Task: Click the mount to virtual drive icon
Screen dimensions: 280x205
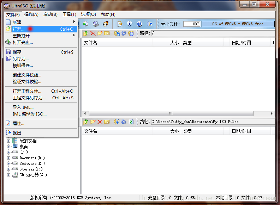Action: (96, 24)
